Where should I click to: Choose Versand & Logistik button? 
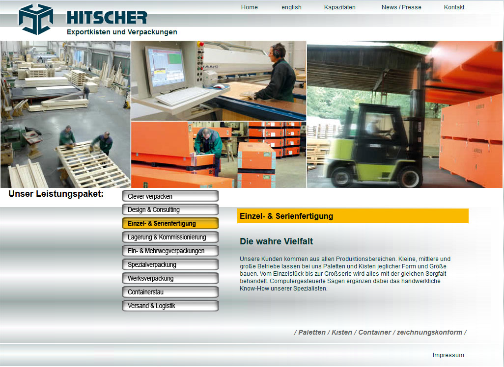coord(170,306)
